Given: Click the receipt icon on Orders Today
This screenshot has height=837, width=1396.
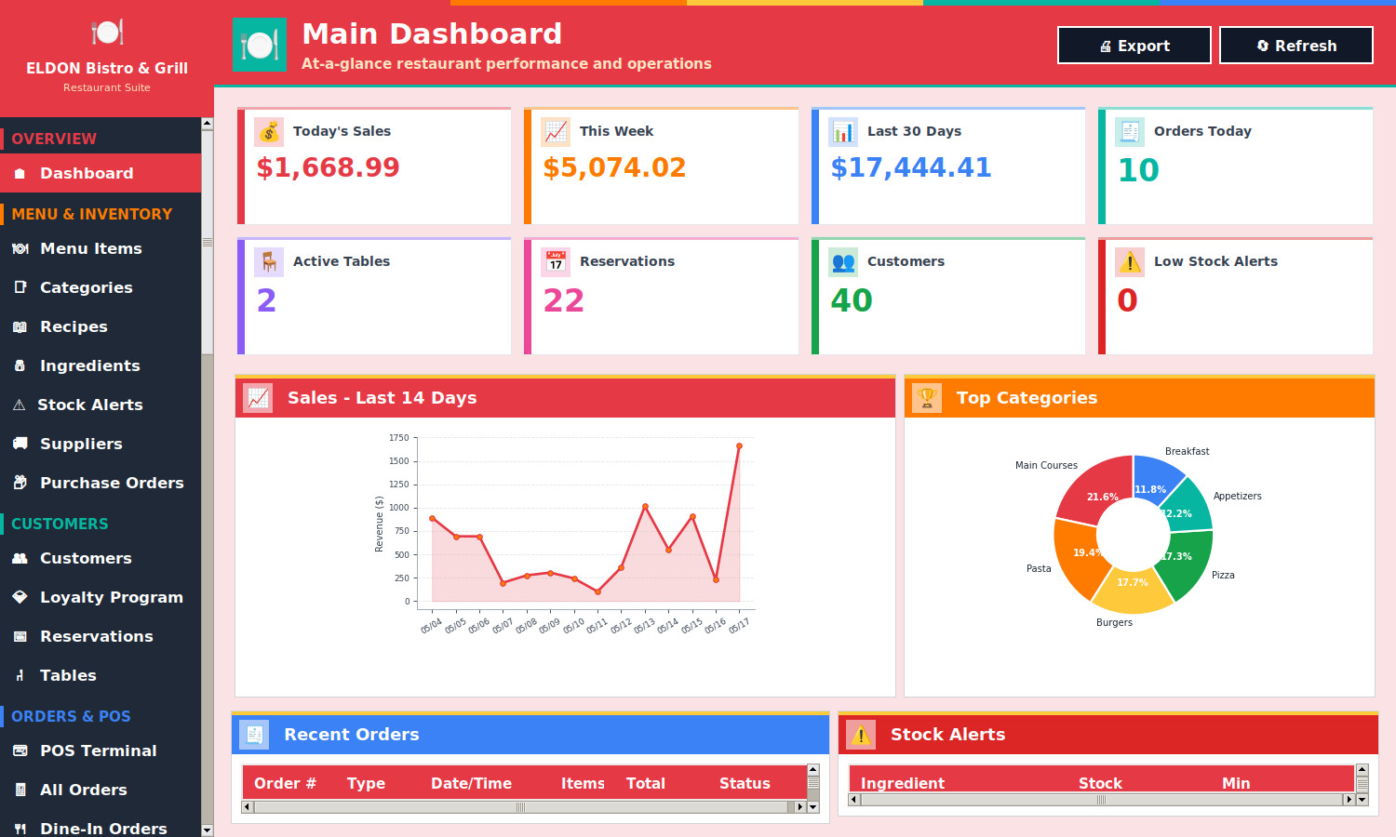Looking at the screenshot, I should click(1130, 132).
